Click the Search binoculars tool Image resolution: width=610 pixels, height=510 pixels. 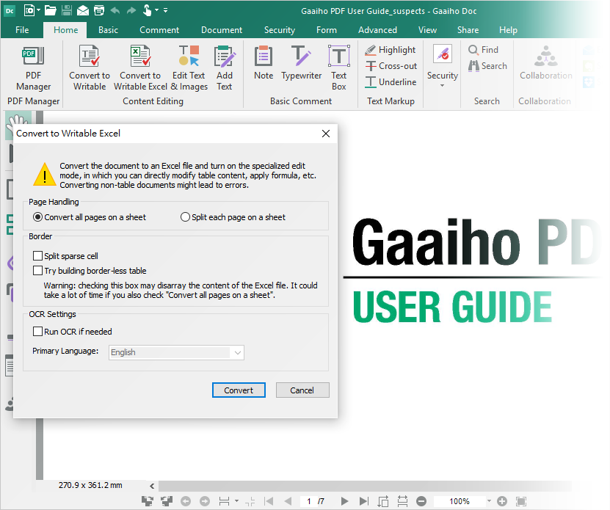(x=487, y=66)
